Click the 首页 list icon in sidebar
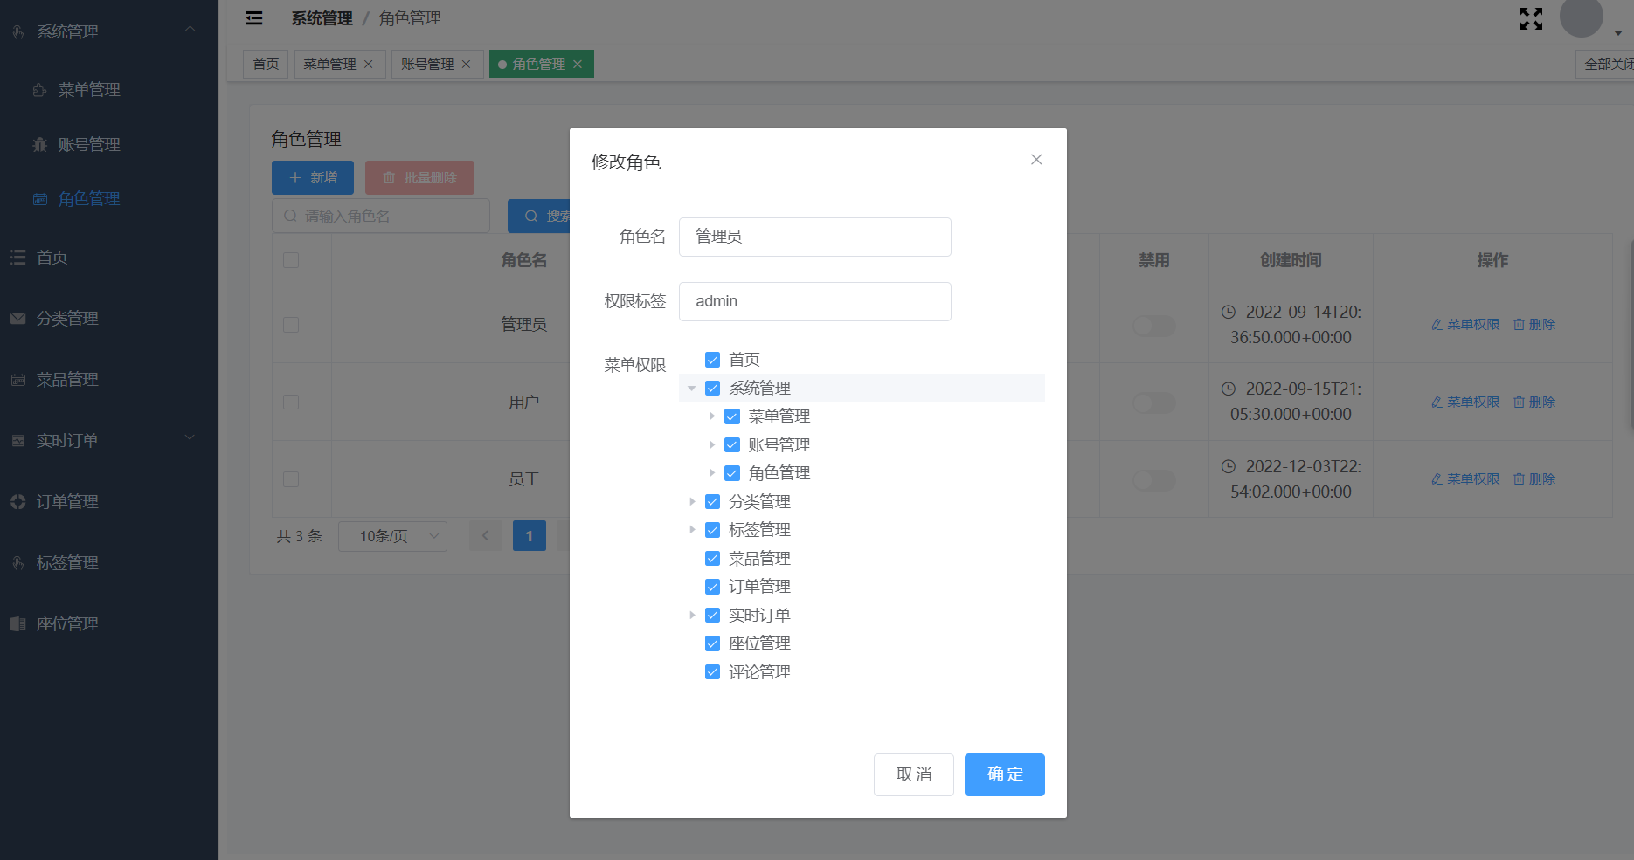1634x860 pixels. [x=17, y=258]
